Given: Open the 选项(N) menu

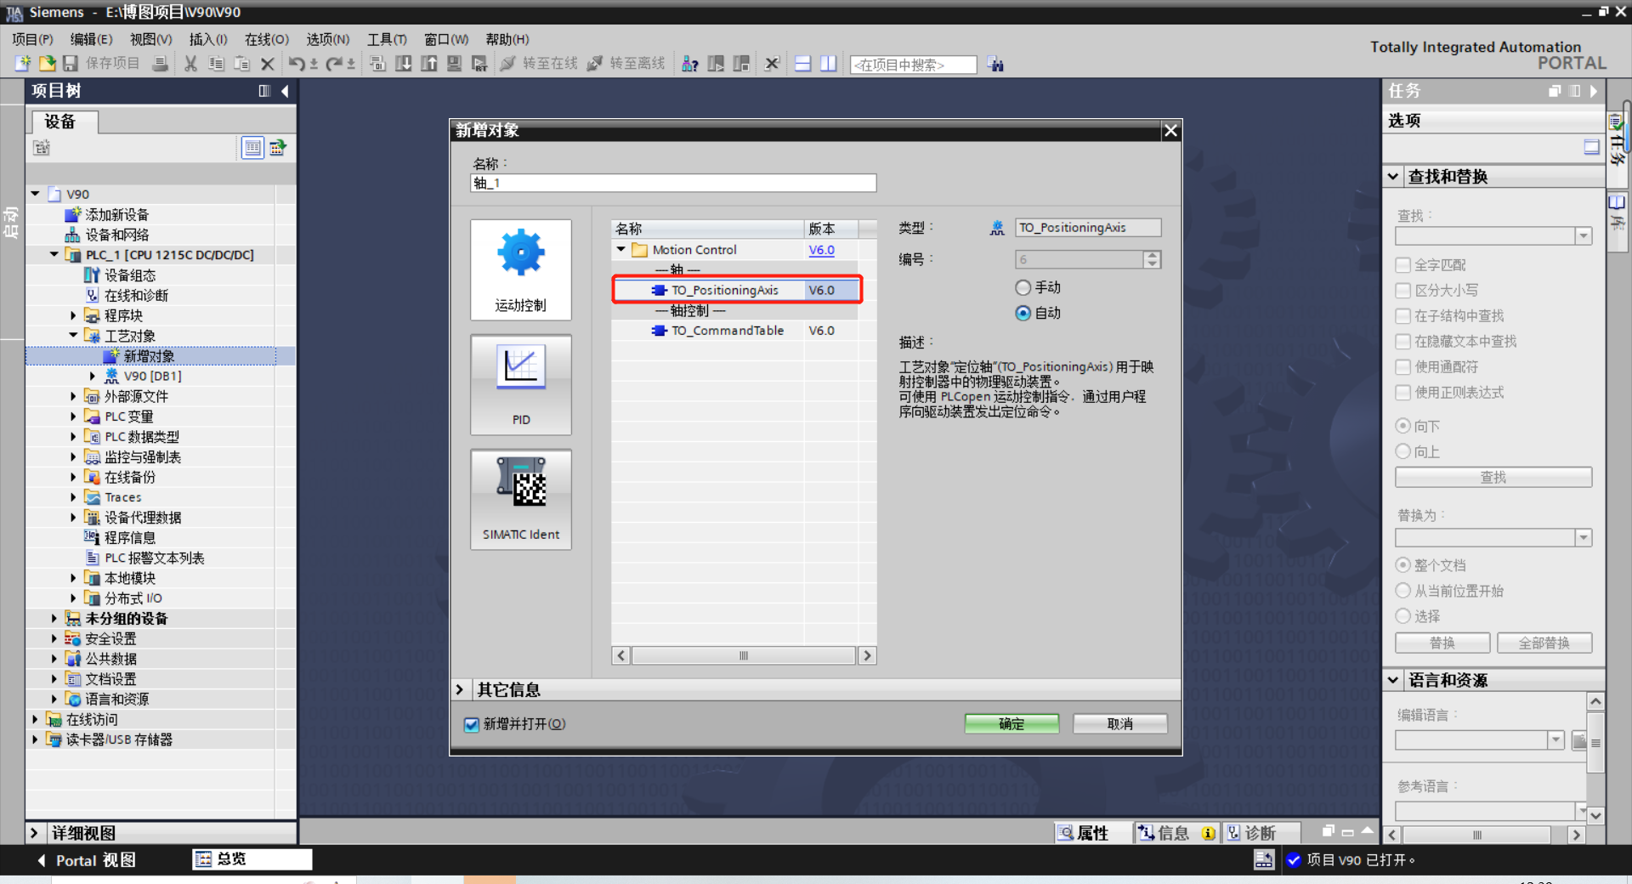Looking at the screenshot, I should tap(327, 39).
